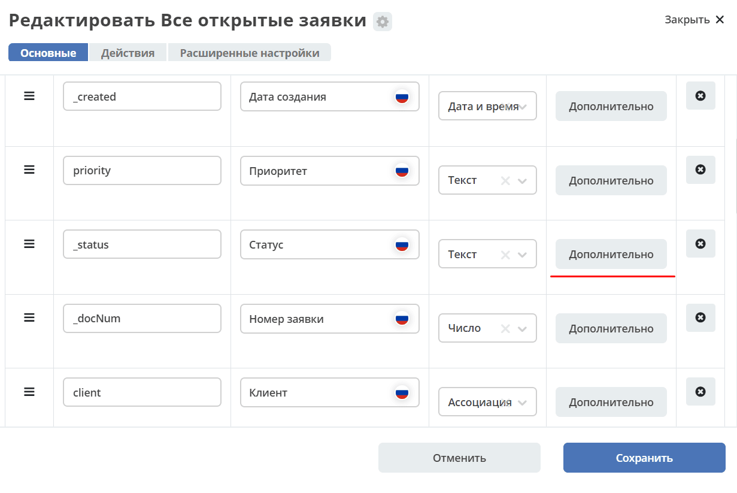Viewport: 737px width, 493px height.
Task: Click the Russian flag in Клиент field
Action: point(402,393)
